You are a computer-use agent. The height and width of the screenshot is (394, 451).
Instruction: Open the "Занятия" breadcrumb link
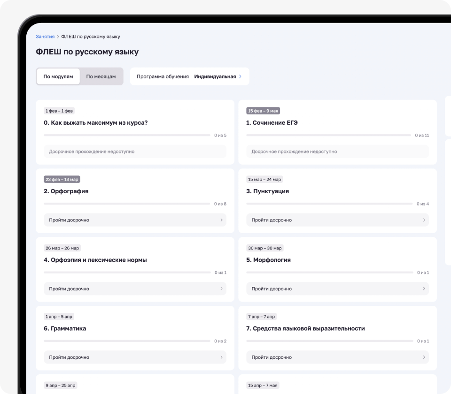[43, 36]
